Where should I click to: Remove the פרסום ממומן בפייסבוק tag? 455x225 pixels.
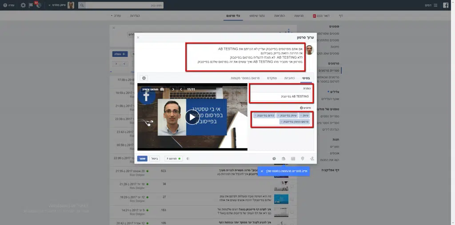click(281, 122)
